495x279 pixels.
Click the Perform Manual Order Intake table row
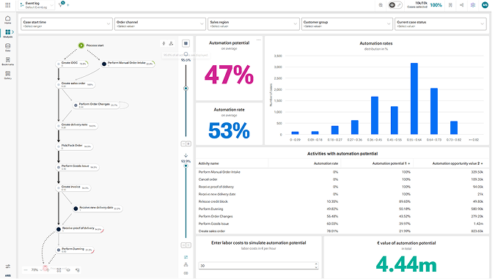[x=342, y=172]
